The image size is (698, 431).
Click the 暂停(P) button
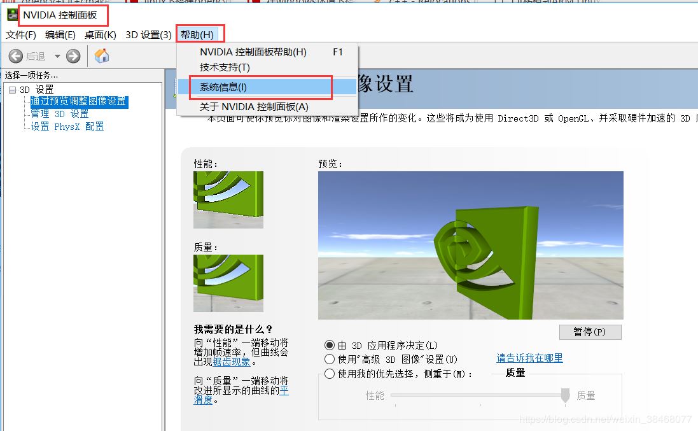(x=590, y=332)
